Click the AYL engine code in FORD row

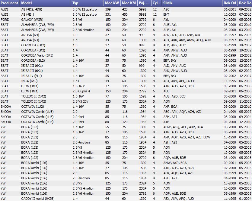(x=166, y=20)
